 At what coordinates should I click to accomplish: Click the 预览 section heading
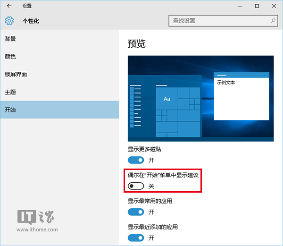click(137, 44)
